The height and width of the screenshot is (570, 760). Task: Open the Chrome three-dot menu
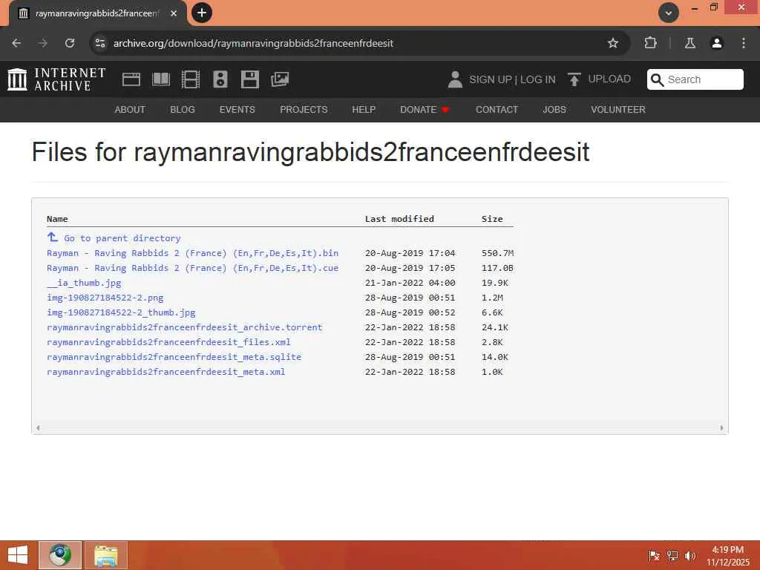coord(744,43)
